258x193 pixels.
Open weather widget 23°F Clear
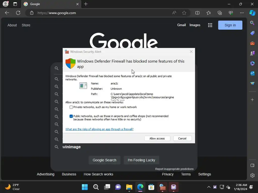(12, 187)
